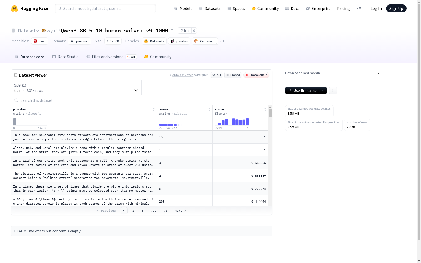Go to Datasets in the top navigation

(x=210, y=8)
